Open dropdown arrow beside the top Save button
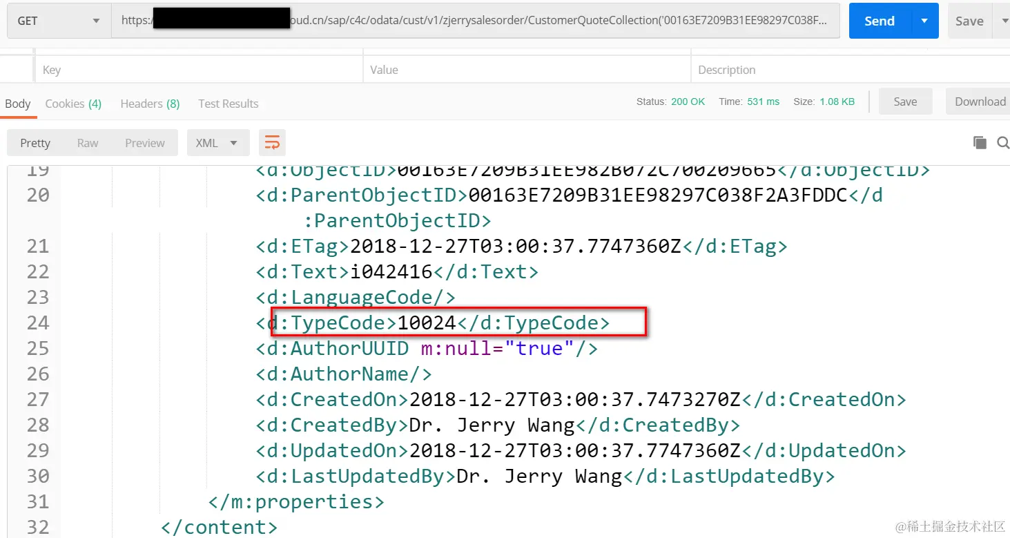 pos(1002,21)
